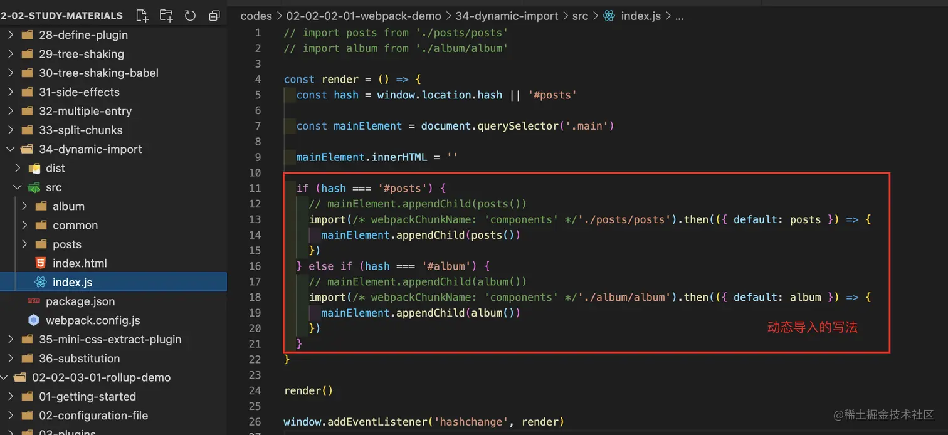Click "window.addEventListener('hashchange', render)" on line 26
The width and height of the screenshot is (948, 435).
(424, 422)
